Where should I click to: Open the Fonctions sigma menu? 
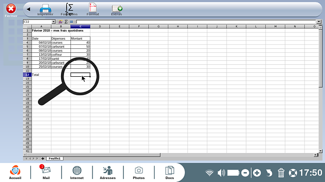pos(69,9)
